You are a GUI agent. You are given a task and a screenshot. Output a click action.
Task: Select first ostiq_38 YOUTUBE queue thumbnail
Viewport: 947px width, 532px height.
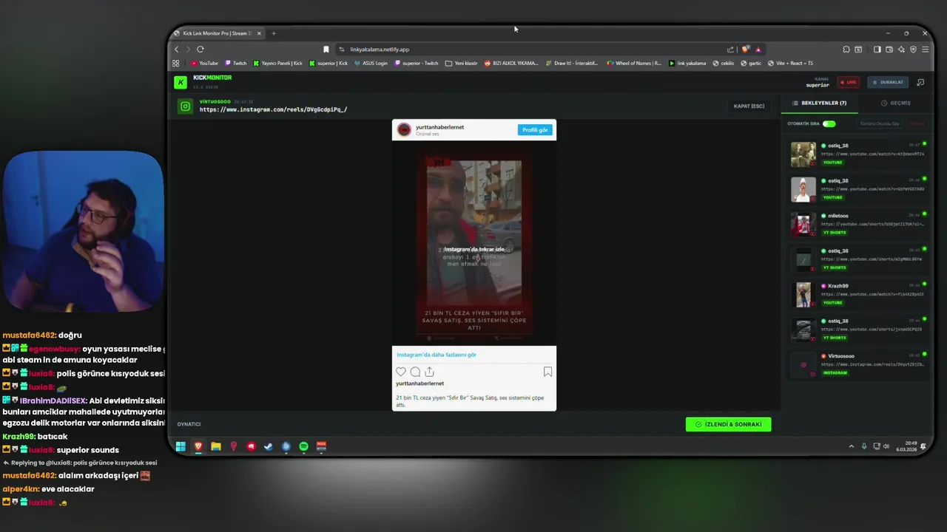tap(803, 154)
